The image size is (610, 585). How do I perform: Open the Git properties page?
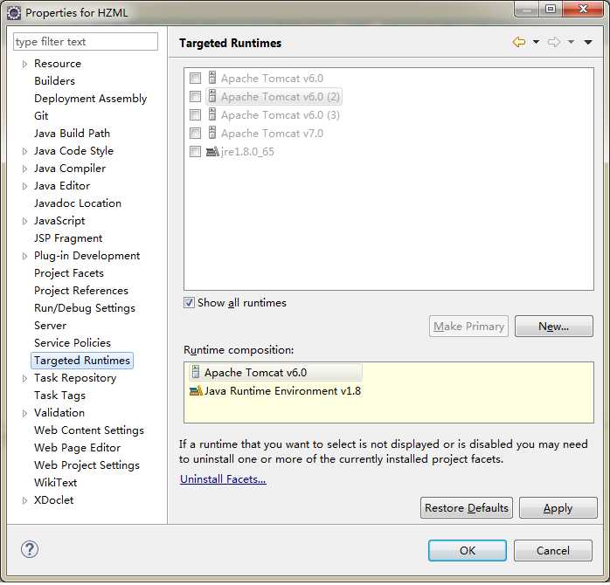coord(41,116)
